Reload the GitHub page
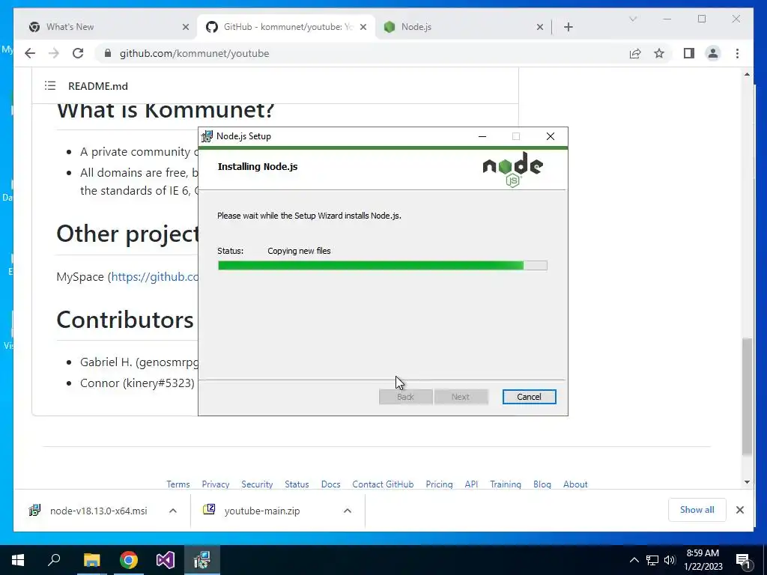Image resolution: width=767 pixels, height=575 pixels. pyautogui.click(x=78, y=53)
